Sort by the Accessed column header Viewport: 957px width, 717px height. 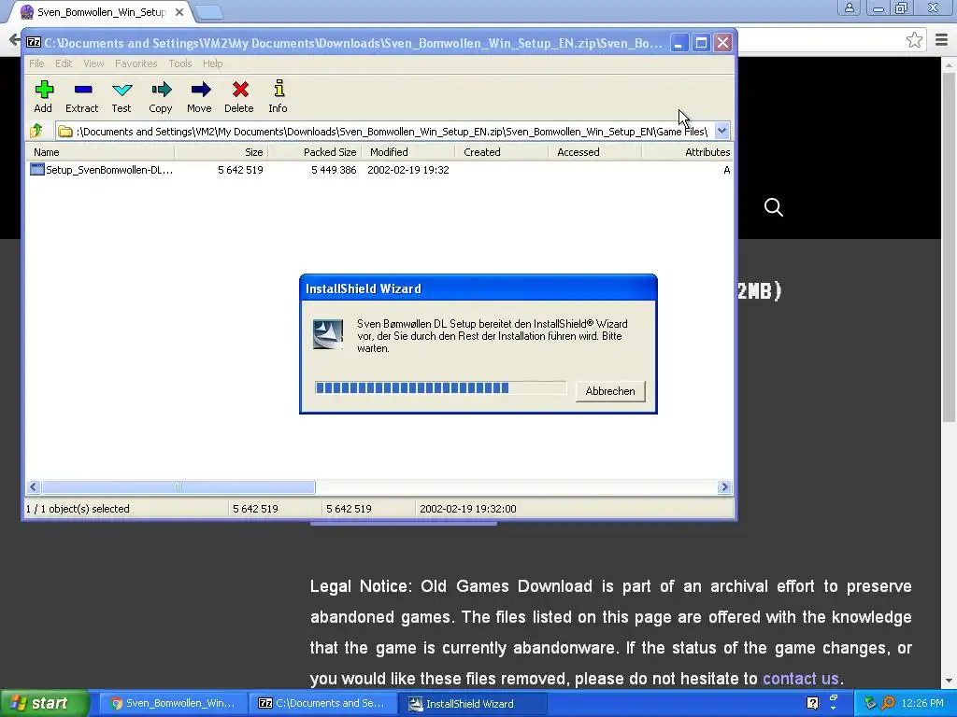pyautogui.click(x=595, y=152)
